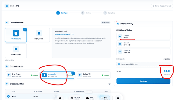
Task: Open the billing invoice dock icon
Action: click(x=118, y=98)
